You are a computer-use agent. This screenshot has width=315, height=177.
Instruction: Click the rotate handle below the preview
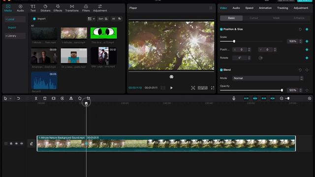point(171,77)
